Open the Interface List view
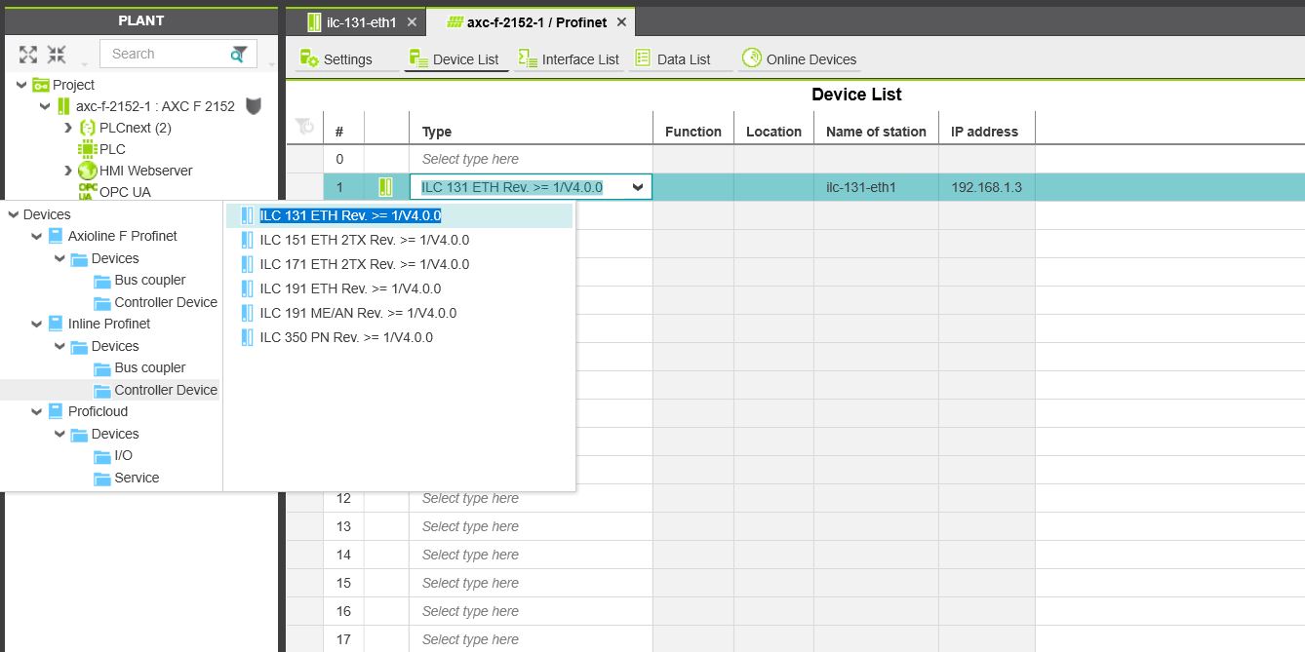1305x652 pixels. pos(569,59)
